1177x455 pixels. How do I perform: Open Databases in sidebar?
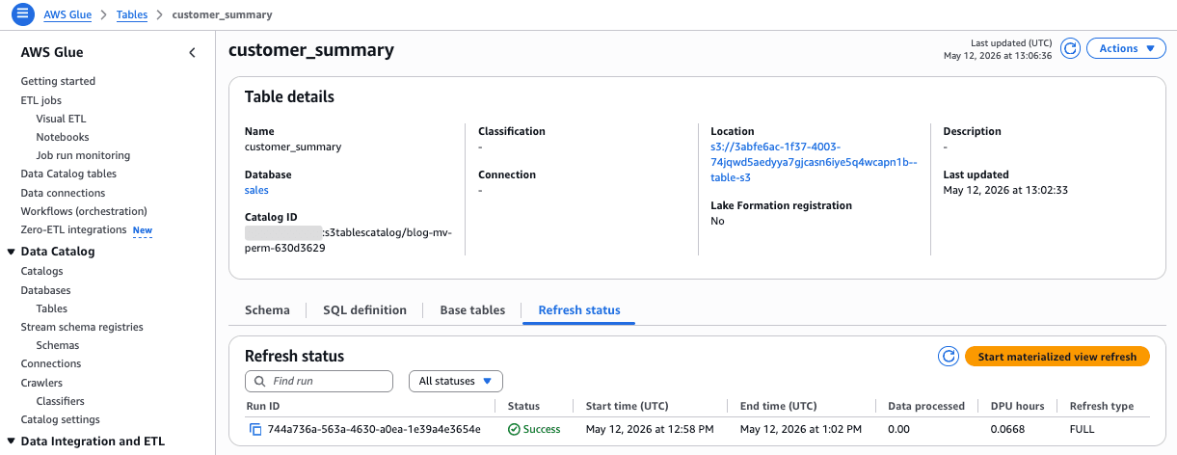(46, 290)
